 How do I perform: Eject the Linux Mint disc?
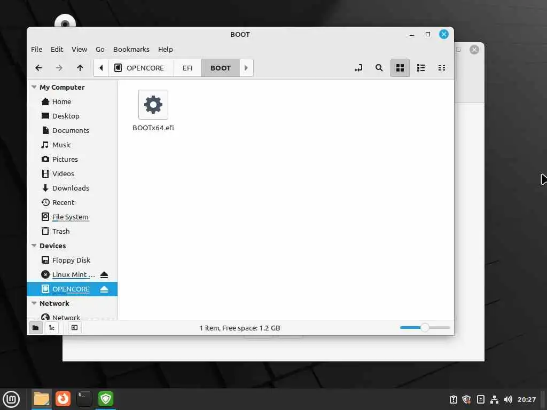104,275
